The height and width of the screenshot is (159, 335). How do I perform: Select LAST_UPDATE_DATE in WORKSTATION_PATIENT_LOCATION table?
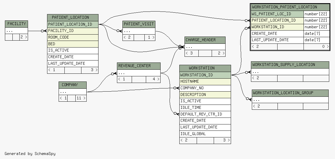click(x=277, y=40)
